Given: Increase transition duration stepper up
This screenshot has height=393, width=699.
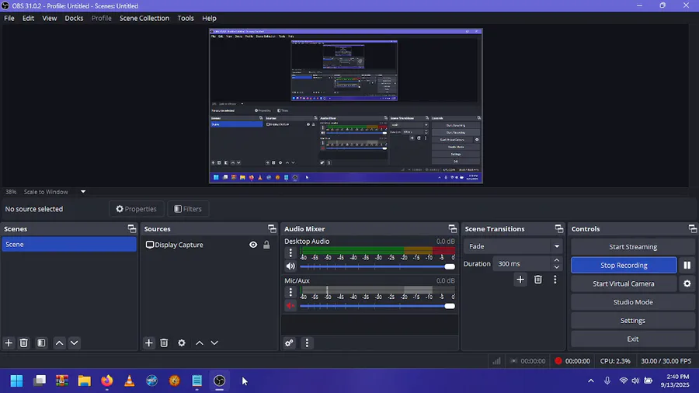Looking at the screenshot, I should tap(556, 260).
